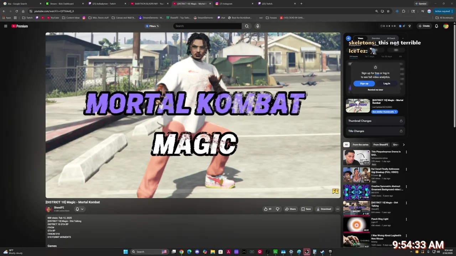The width and height of the screenshot is (456, 256).
Task: Share the video via Share button
Action: (x=290, y=209)
